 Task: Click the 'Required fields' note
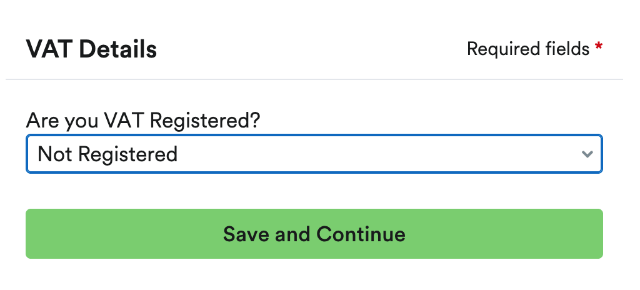click(x=527, y=49)
